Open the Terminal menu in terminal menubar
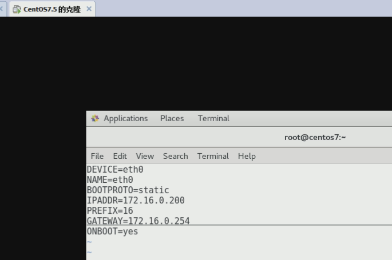Viewport: 392px width, 260px height. (x=213, y=156)
